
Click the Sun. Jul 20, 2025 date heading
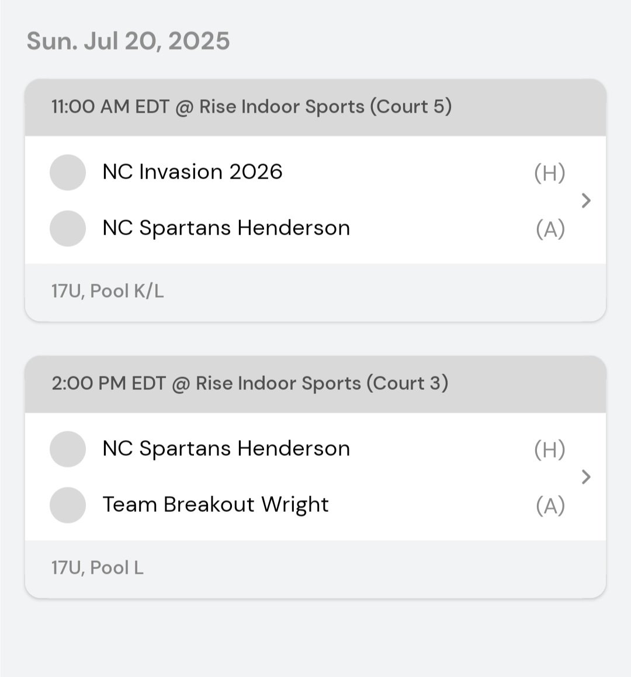(x=129, y=41)
